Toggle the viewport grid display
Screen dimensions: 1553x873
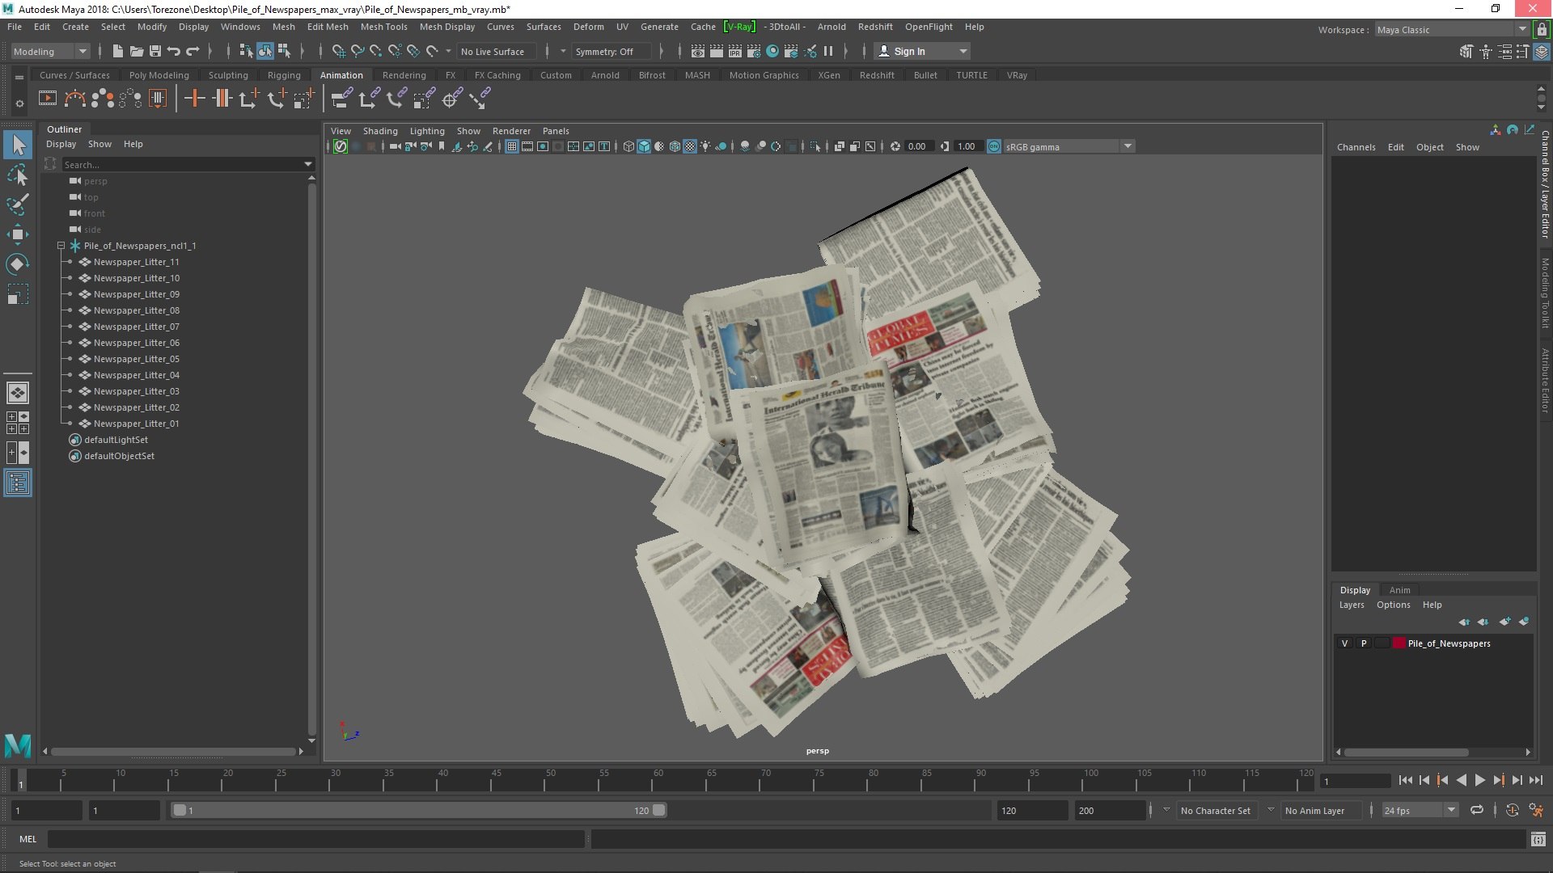coord(512,146)
